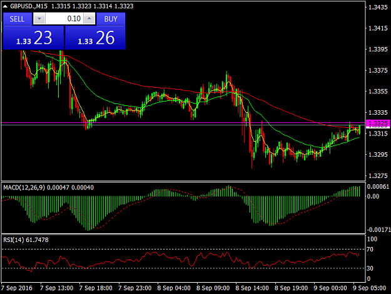This screenshot has width=391, height=294.
Task: Click the BUY button
Action: (x=111, y=19)
